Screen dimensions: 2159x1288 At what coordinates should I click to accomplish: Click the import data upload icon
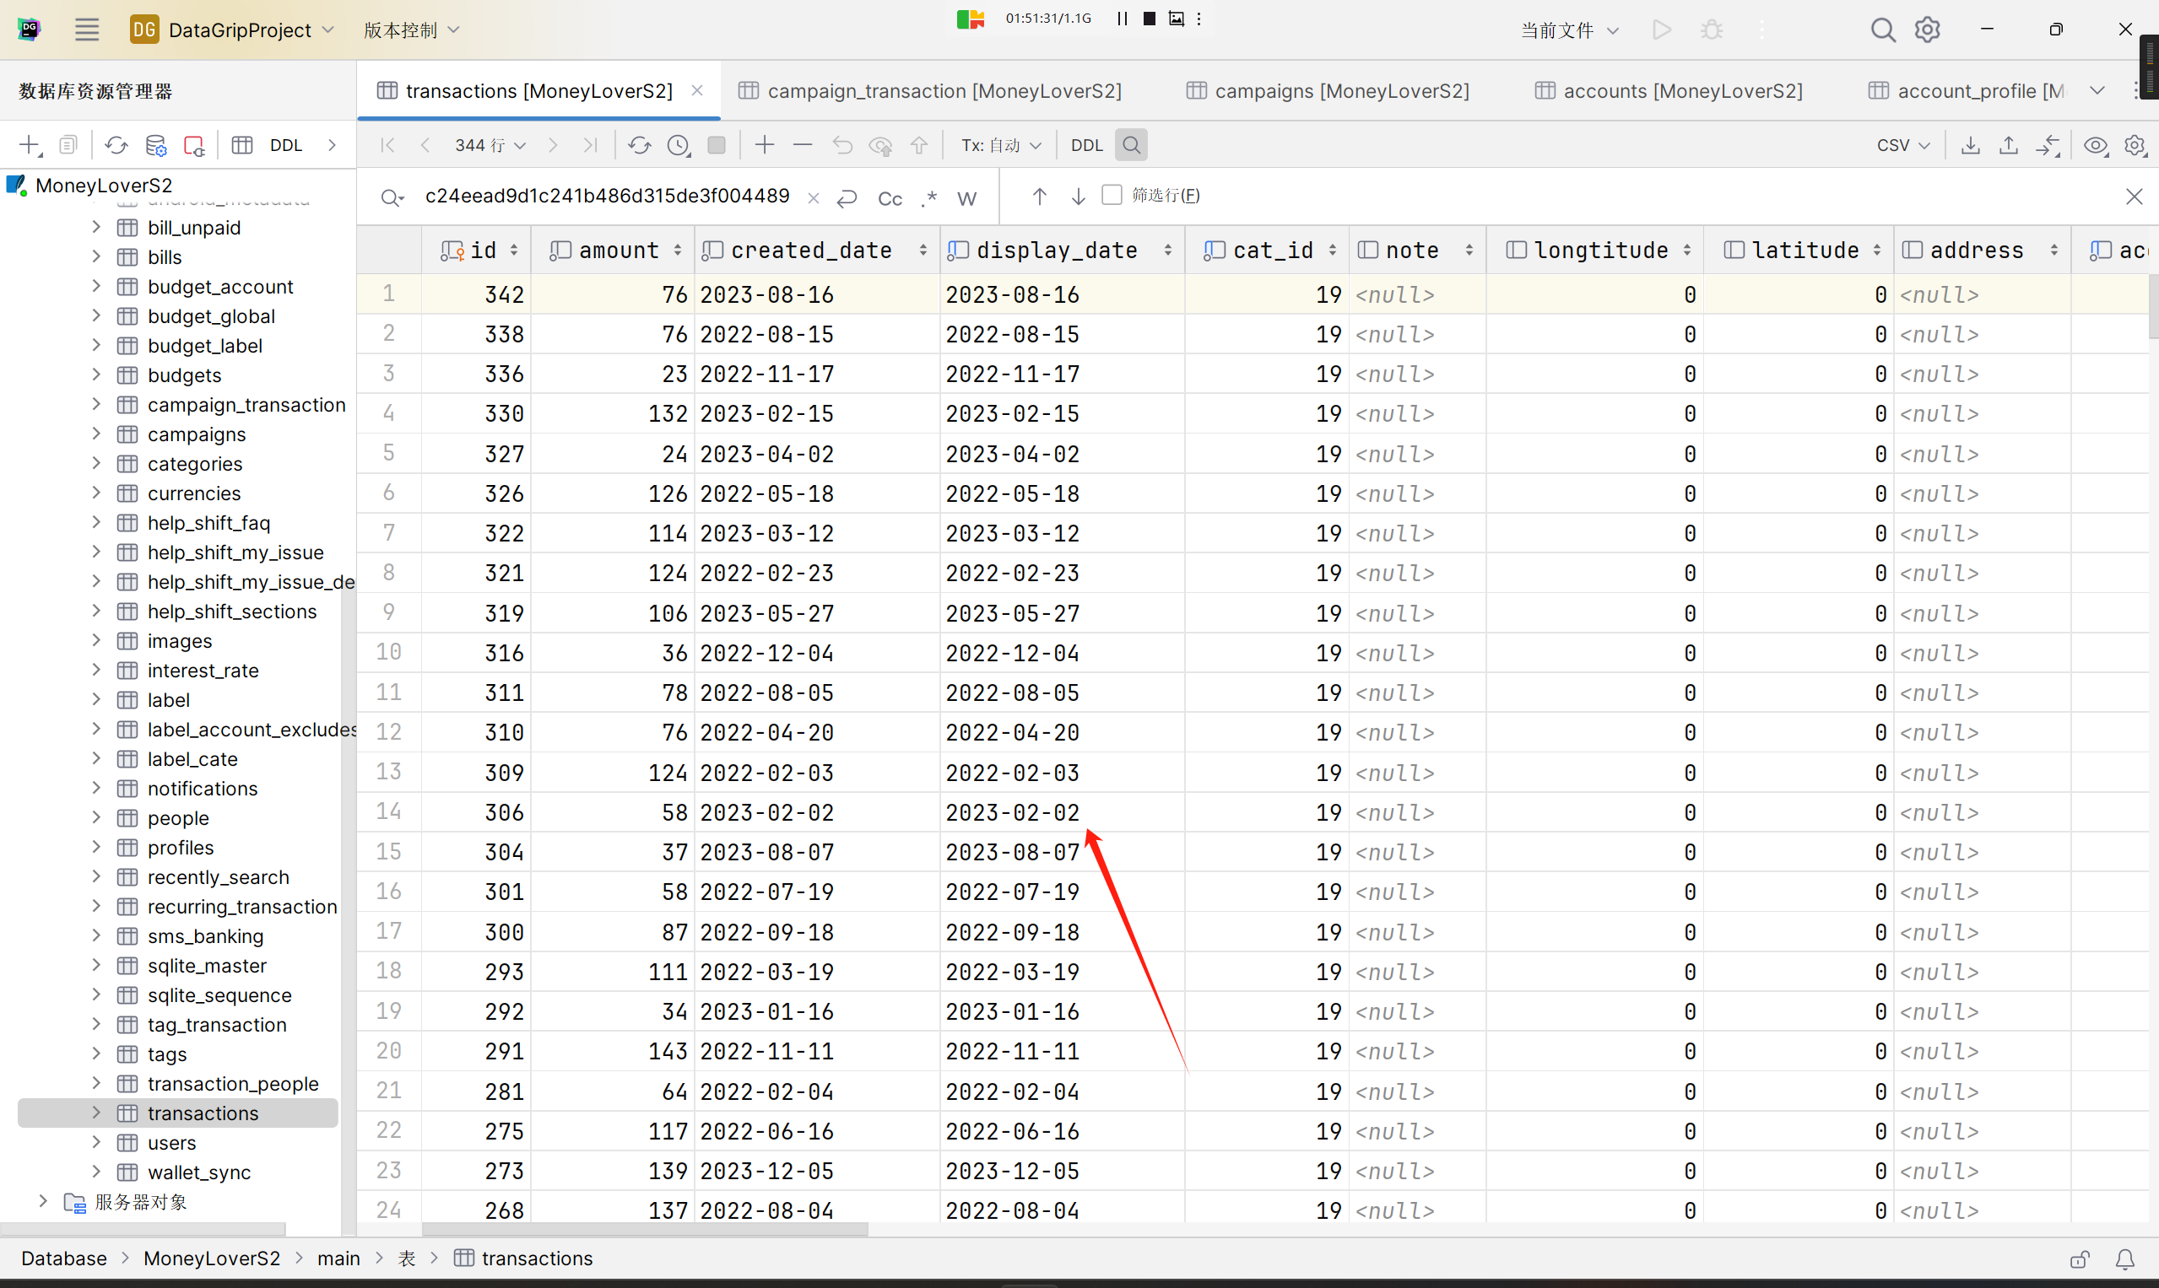click(2008, 145)
